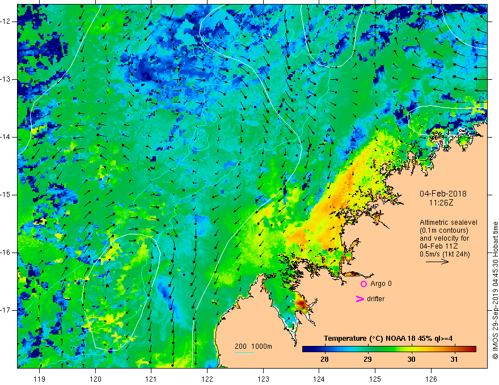Screen dimensions: 499x385
Task: Click the IMOS copyright timestamp text
Action: point(495,290)
